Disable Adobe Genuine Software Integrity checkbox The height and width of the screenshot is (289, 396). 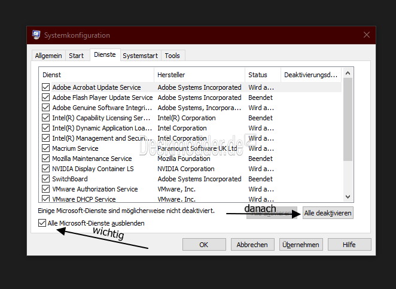tap(45, 108)
